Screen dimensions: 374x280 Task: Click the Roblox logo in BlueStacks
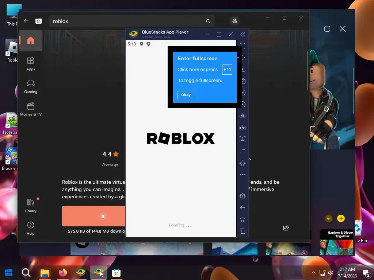(181, 138)
